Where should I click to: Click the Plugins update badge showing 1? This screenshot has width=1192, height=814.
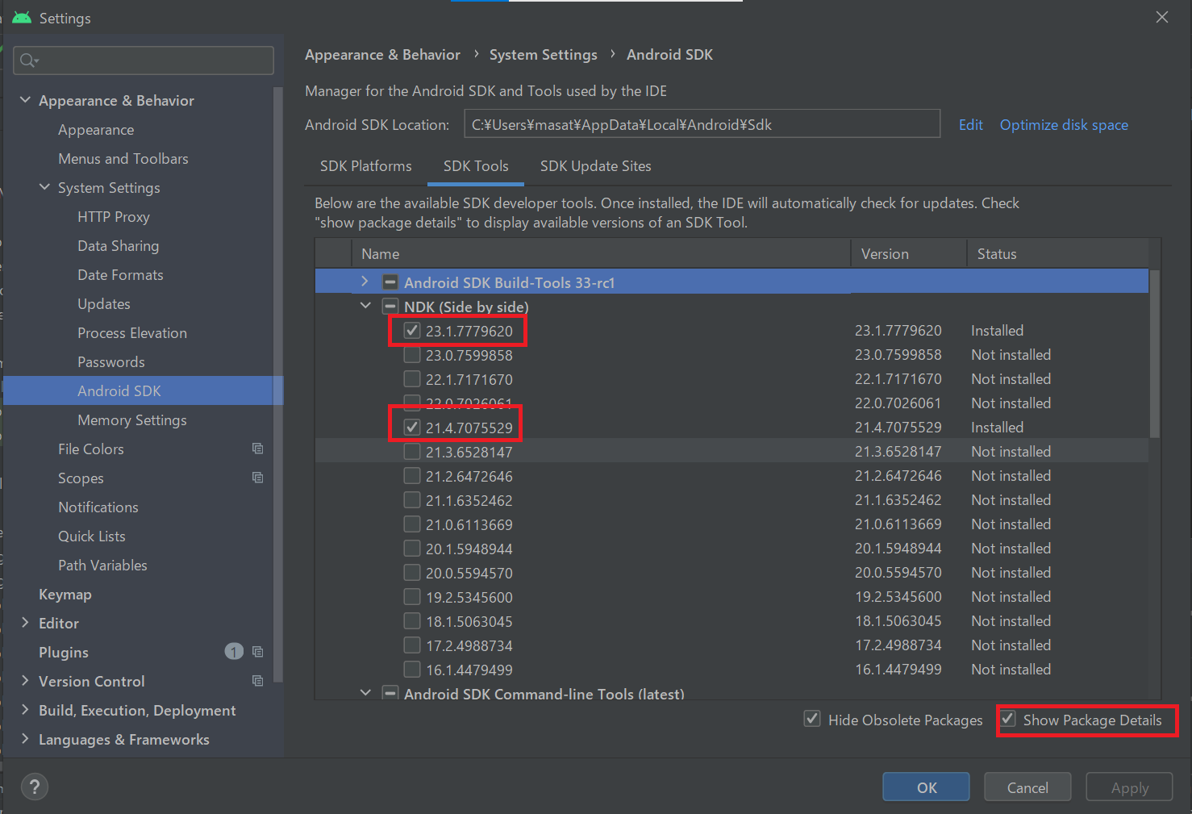point(233,650)
